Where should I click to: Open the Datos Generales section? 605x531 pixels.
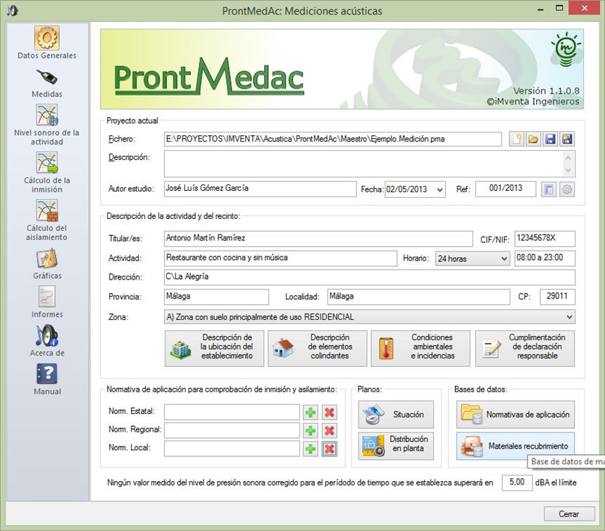coord(46,42)
